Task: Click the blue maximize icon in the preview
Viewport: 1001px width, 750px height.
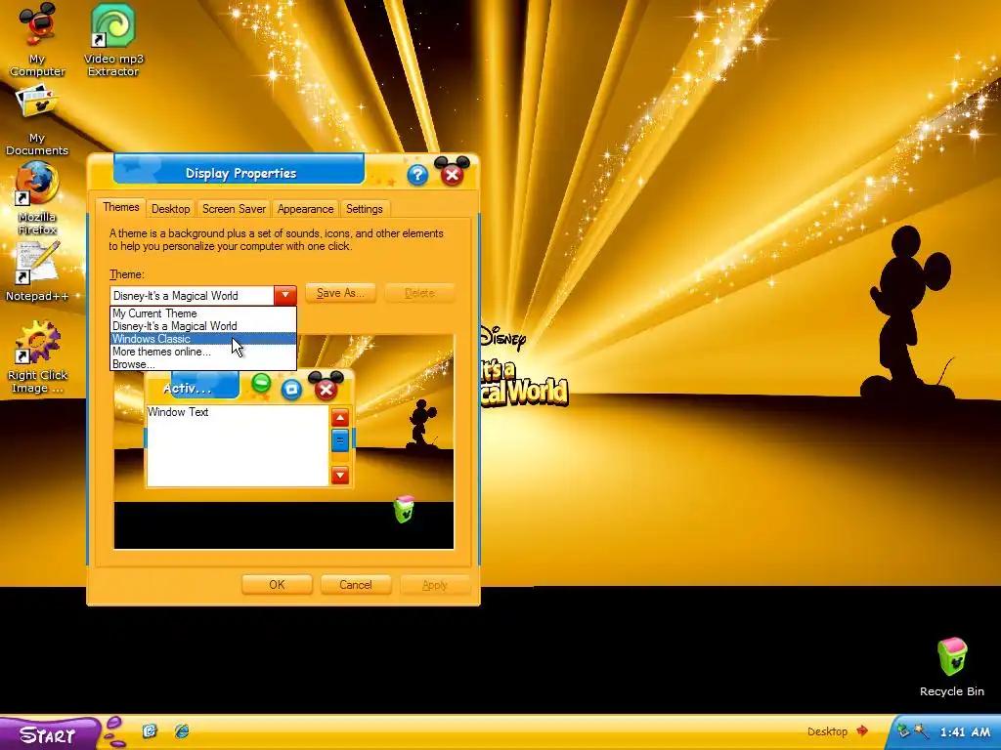Action: click(291, 389)
